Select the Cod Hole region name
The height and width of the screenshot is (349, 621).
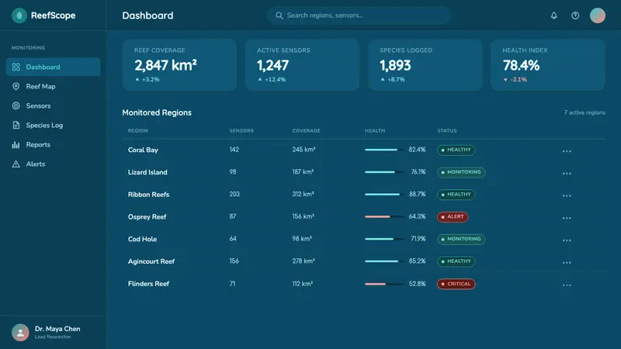[x=142, y=239]
